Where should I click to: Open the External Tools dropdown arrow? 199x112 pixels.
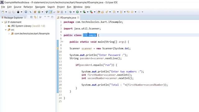click(x=95, y=12)
